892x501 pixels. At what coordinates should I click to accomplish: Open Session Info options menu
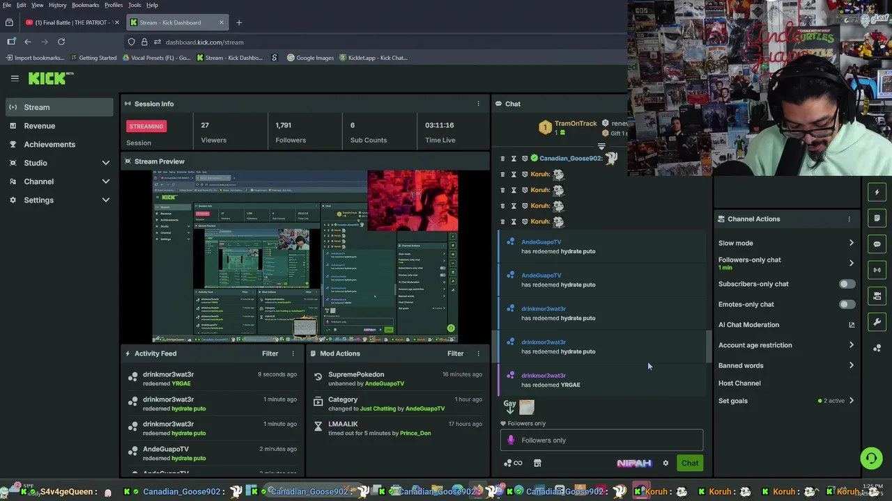point(478,104)
